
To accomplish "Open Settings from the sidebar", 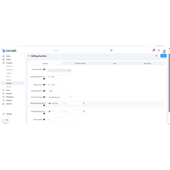I will click(9, 114).
